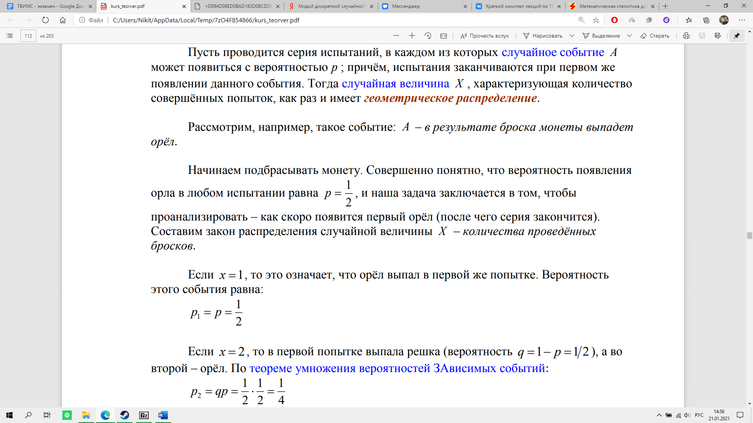Open Task View on the taskbar
This screenshot has width=753, height=423.
click(x=47, y=415)
